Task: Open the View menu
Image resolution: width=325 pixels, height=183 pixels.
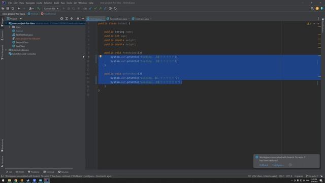Action: [x=21, y=3]
